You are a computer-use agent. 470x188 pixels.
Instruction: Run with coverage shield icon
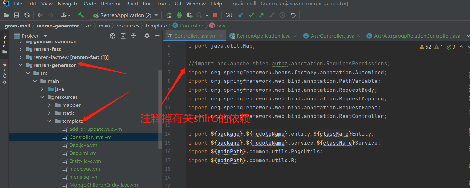190,15
